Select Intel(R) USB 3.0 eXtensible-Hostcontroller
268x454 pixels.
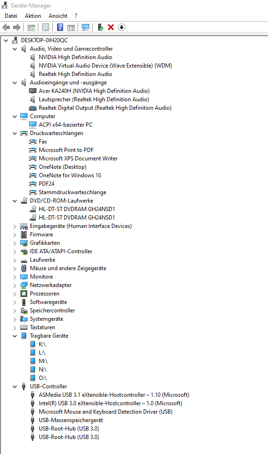[x=110, y=403]
